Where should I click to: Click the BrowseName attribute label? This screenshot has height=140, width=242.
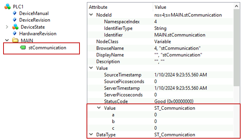pos(110,48)
